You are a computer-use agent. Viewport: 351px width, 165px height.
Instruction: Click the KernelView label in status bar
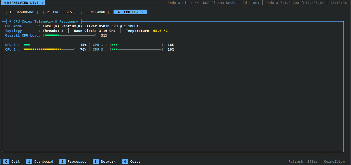tap(334, 162)
